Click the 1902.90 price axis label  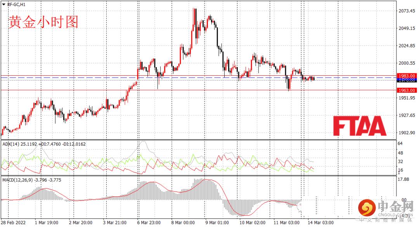click(407, 133)
